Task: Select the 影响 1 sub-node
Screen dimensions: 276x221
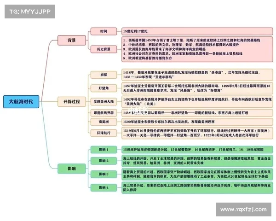Action: [103, 150]
